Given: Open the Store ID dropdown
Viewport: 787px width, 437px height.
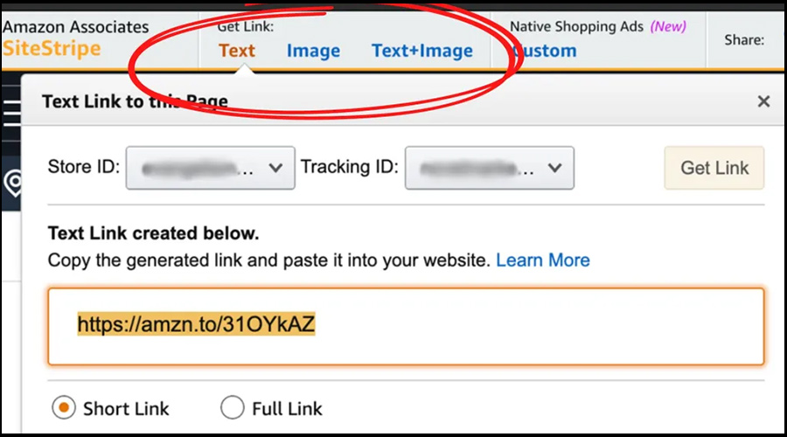Looking at the screenshot, I should click(210, 168).
